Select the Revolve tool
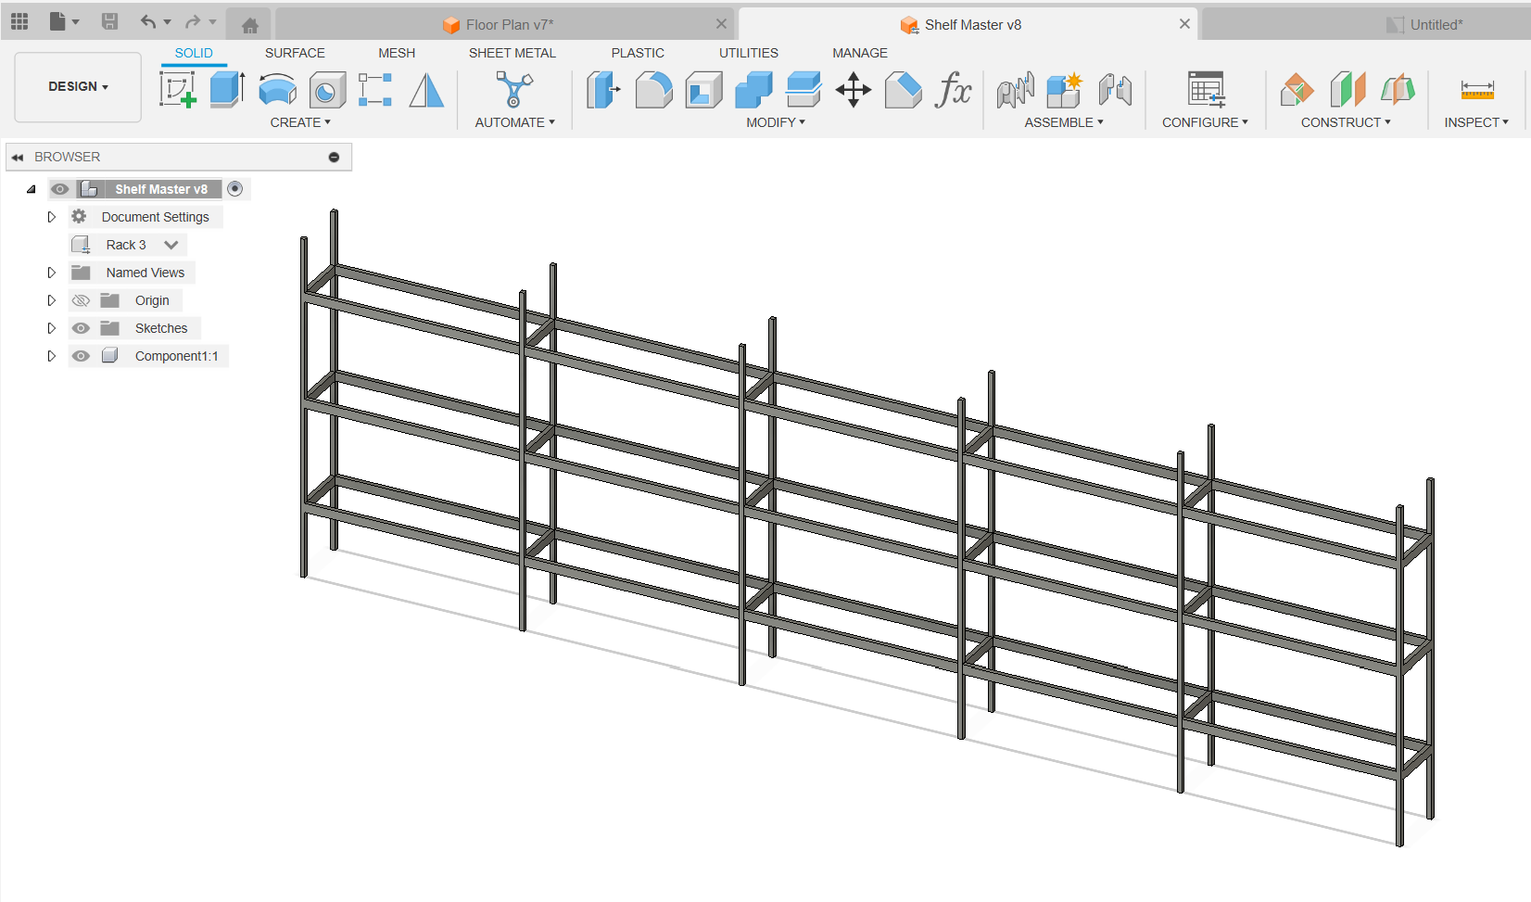Screen dimensions: 1531x902 (x=277, y=90)
